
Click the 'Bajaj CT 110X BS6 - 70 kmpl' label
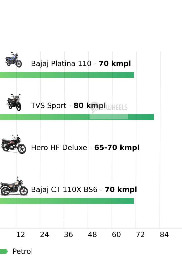click(x=84, y=190)
